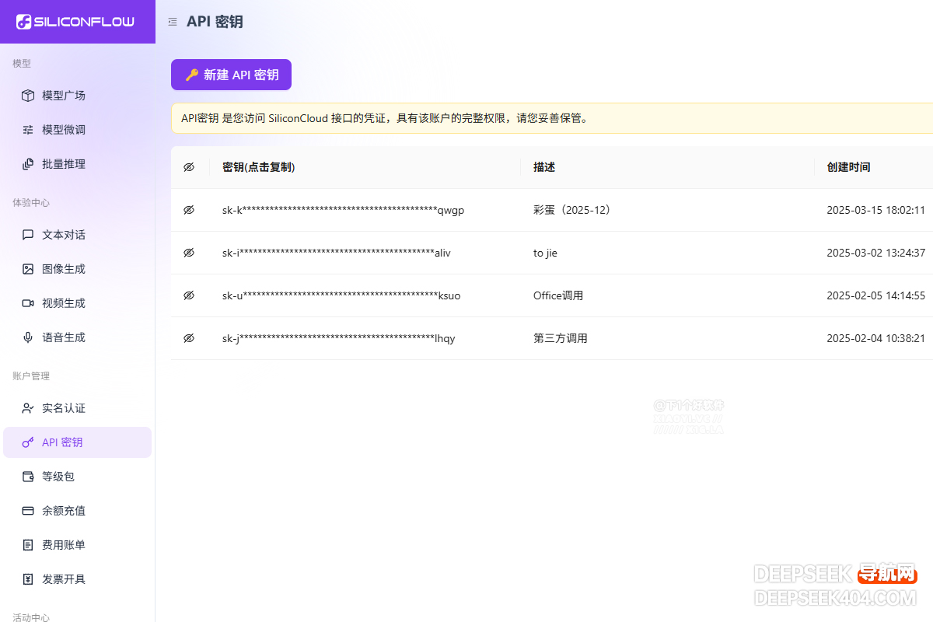Collapse the sidebar with the menu fold icon
Viewport: 933px width, 622px height.
tap(173, 22)
